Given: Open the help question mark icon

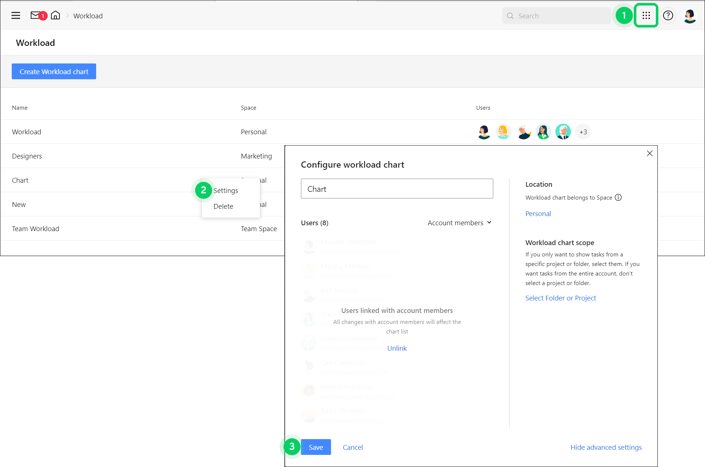Looking at the screenshot, I should [x=668, y=15].
